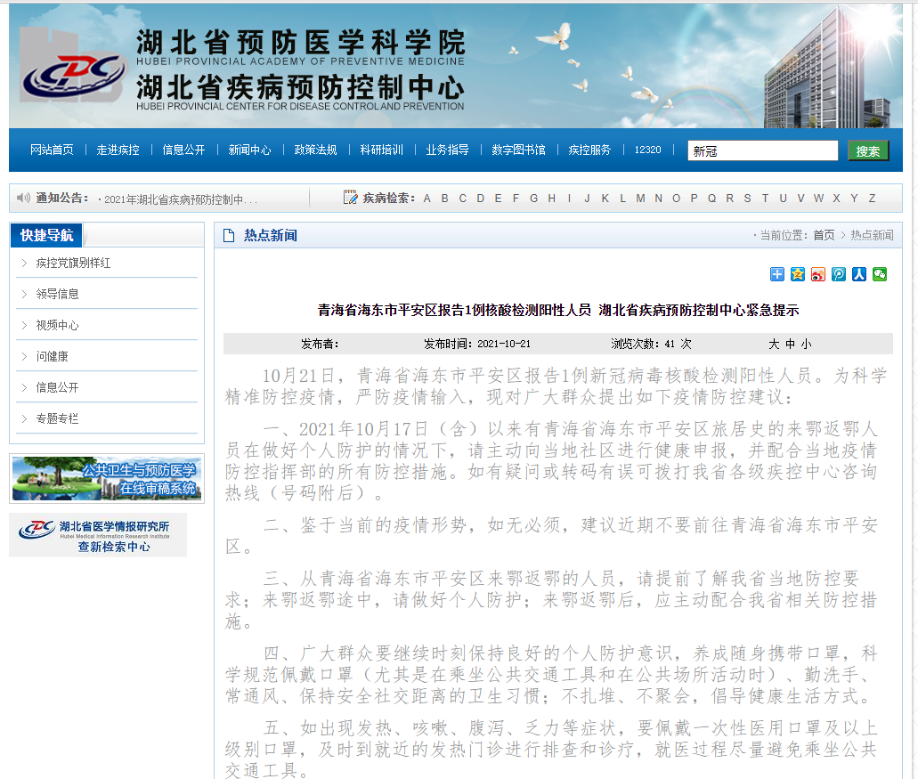The width and height of the screenshot is (918, 779).
Task: Share article to QQ Zone star icon
Action: tap(798, 274)
